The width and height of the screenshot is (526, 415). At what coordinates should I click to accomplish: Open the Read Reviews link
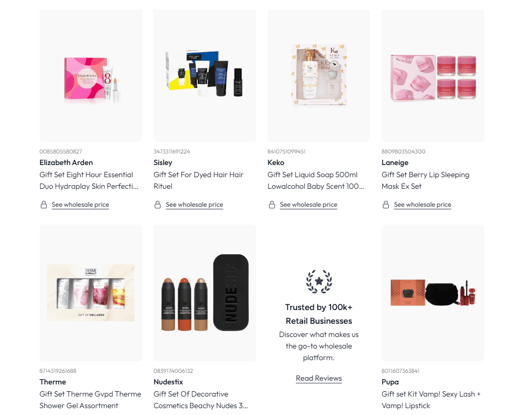click(319, 379)
